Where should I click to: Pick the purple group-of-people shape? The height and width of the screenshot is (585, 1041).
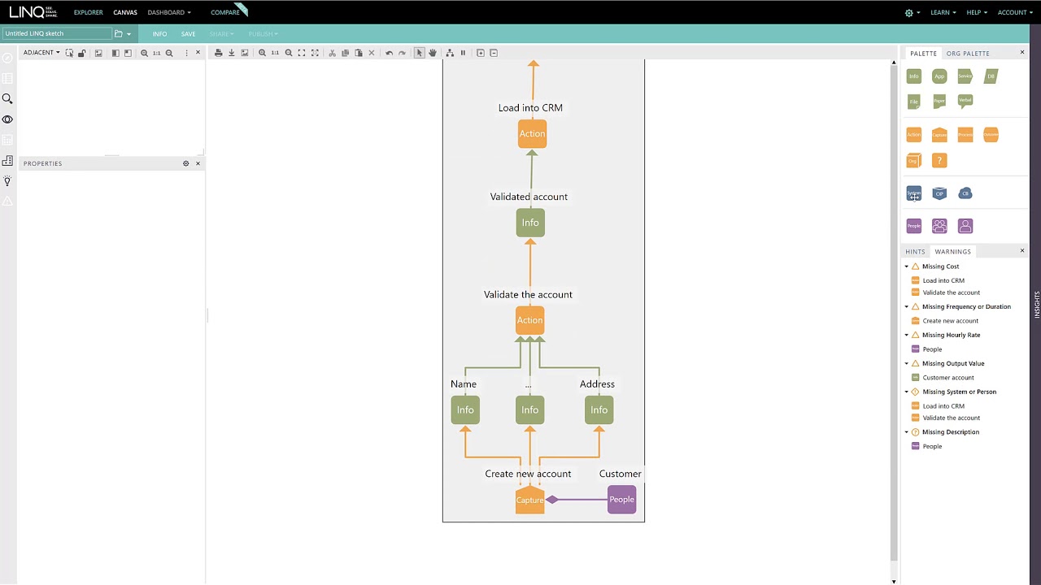pyautogui.click(x=939, y=226)
